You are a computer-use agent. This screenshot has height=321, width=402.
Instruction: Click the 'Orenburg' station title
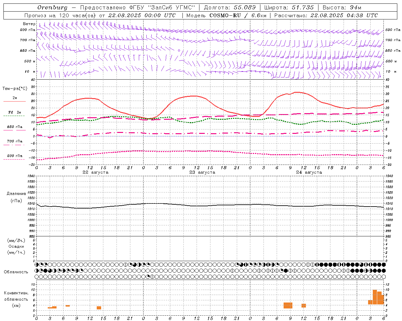pyautogui.click(x=52, y=8)
